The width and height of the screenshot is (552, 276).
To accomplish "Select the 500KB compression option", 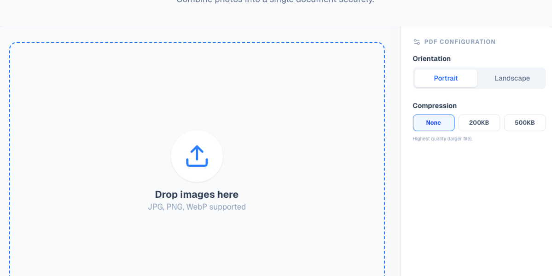I will pos(525,122).
